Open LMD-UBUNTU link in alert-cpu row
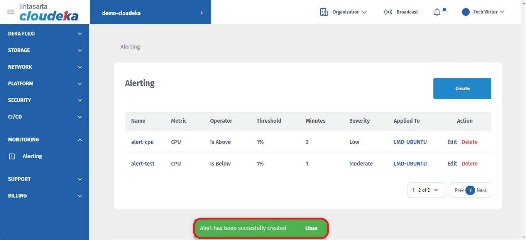The width and height of the screenshot is (526, 240). (x=410, y=142)
